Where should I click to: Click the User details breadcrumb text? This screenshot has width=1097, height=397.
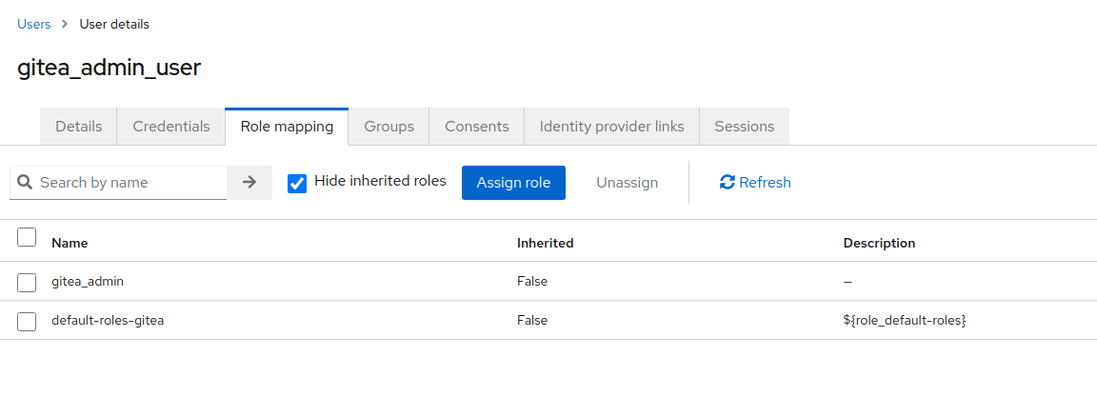(x=114, y=24)
